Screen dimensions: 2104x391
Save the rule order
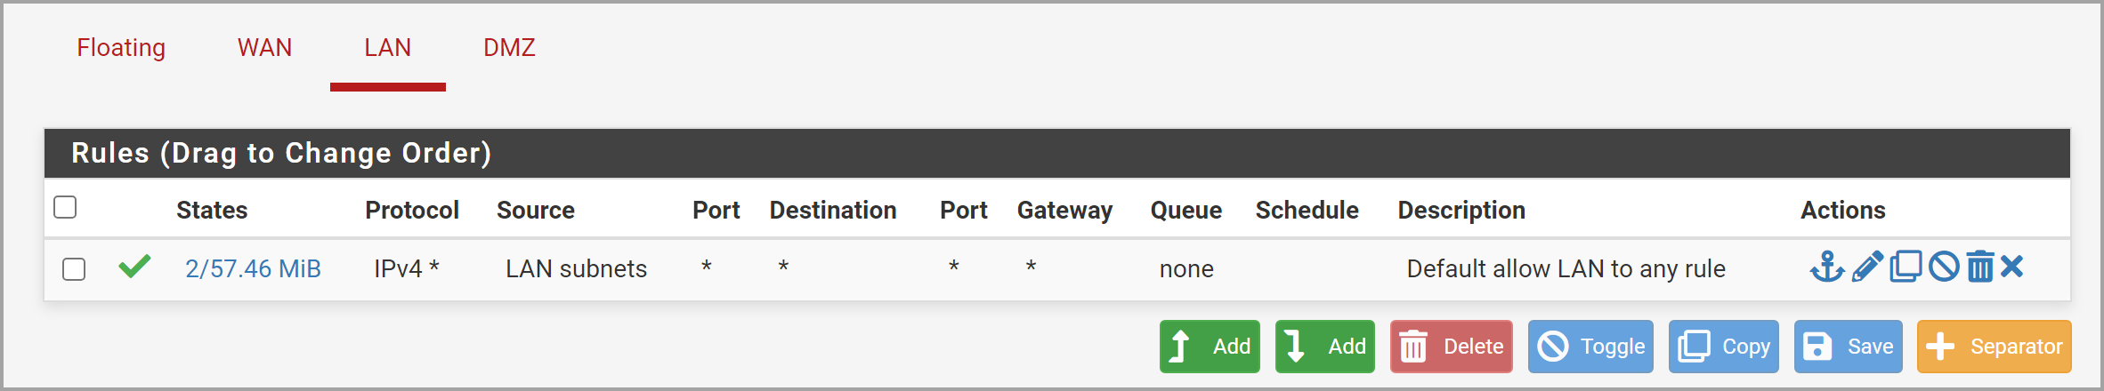(1848, 347)
